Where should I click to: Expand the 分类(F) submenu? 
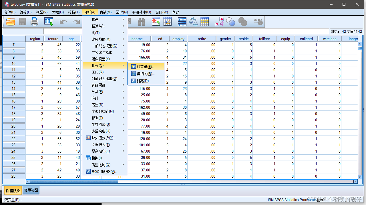click(x=105, y=92)
